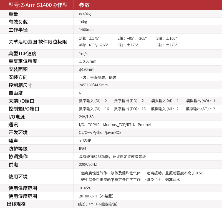
Task: Click the 有效负载 row label
Action: 18,22
